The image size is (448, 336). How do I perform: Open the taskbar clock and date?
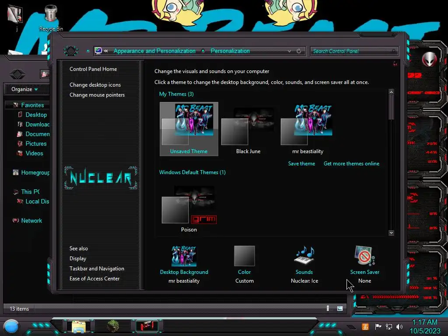pyautogui.click(x=425, y=326)
